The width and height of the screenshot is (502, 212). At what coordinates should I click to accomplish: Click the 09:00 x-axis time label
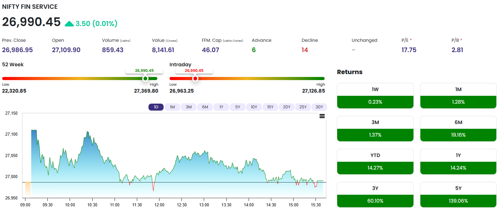click(x=25, y=205)
